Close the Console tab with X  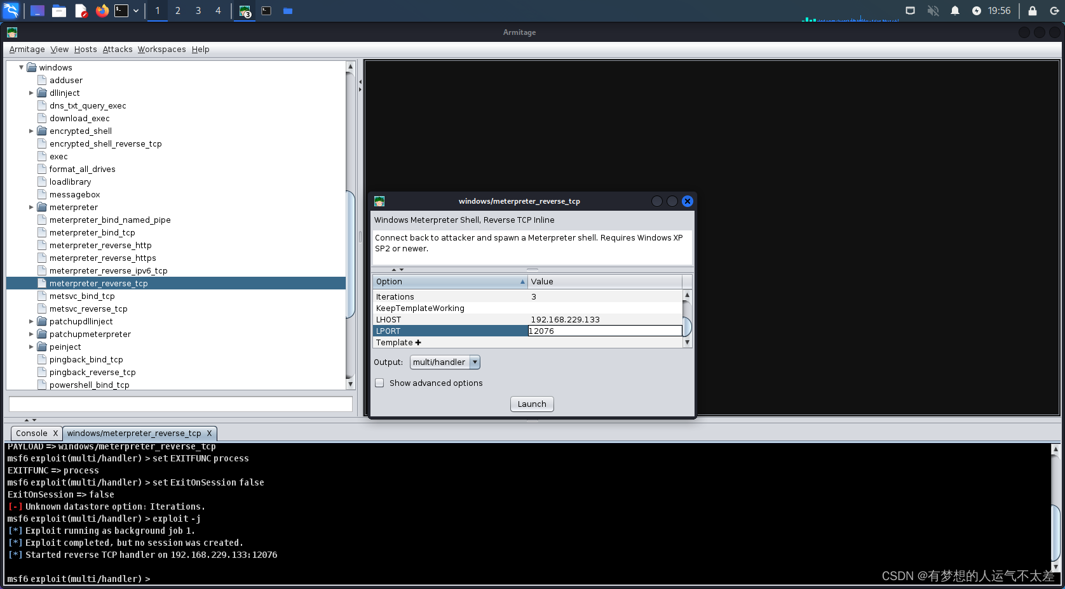[x=55, y=433]
